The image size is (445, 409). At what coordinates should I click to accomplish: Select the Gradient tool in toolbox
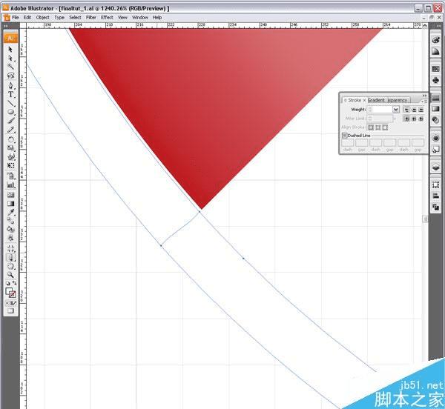click(10, 204)
